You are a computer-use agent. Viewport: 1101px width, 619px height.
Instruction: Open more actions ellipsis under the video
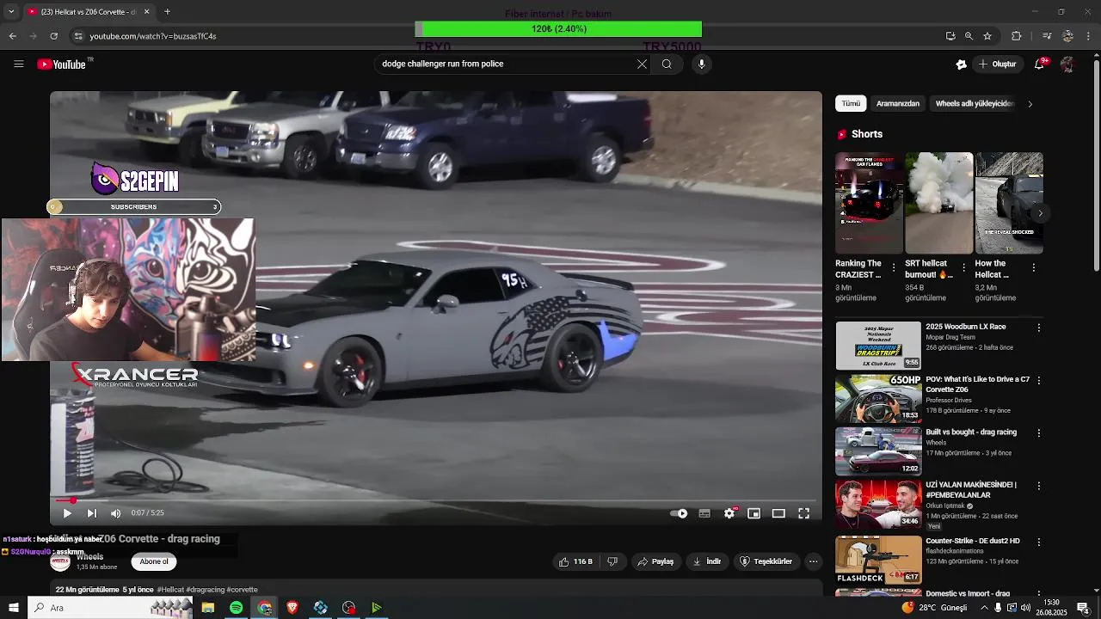click(813, 561)
